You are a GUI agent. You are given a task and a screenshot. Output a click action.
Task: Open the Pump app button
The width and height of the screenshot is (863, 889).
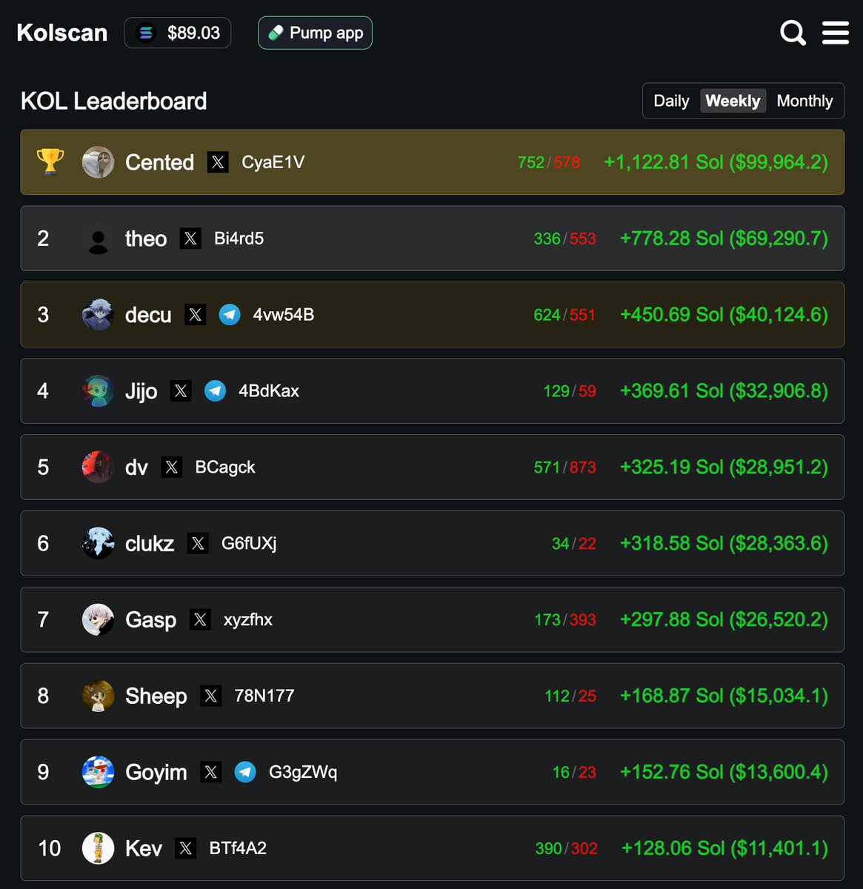tap(315, 33)
